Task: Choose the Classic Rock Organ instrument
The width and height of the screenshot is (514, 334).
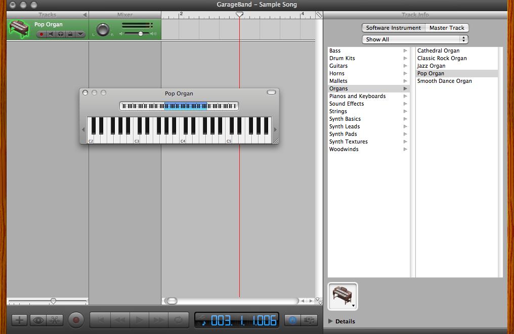Action: pyautogui.click(x=457, y=58)
